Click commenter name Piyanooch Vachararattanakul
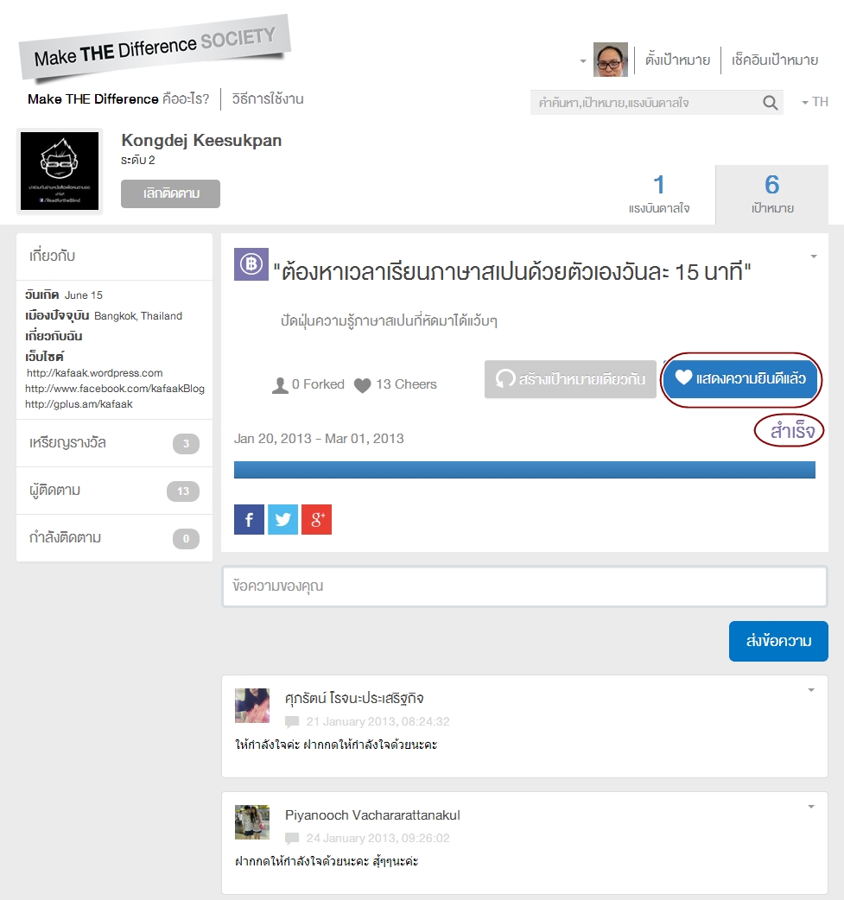Image resolution: width=844 pixels, height=900 pixels. pyautogui.click(x=372, y=815)
